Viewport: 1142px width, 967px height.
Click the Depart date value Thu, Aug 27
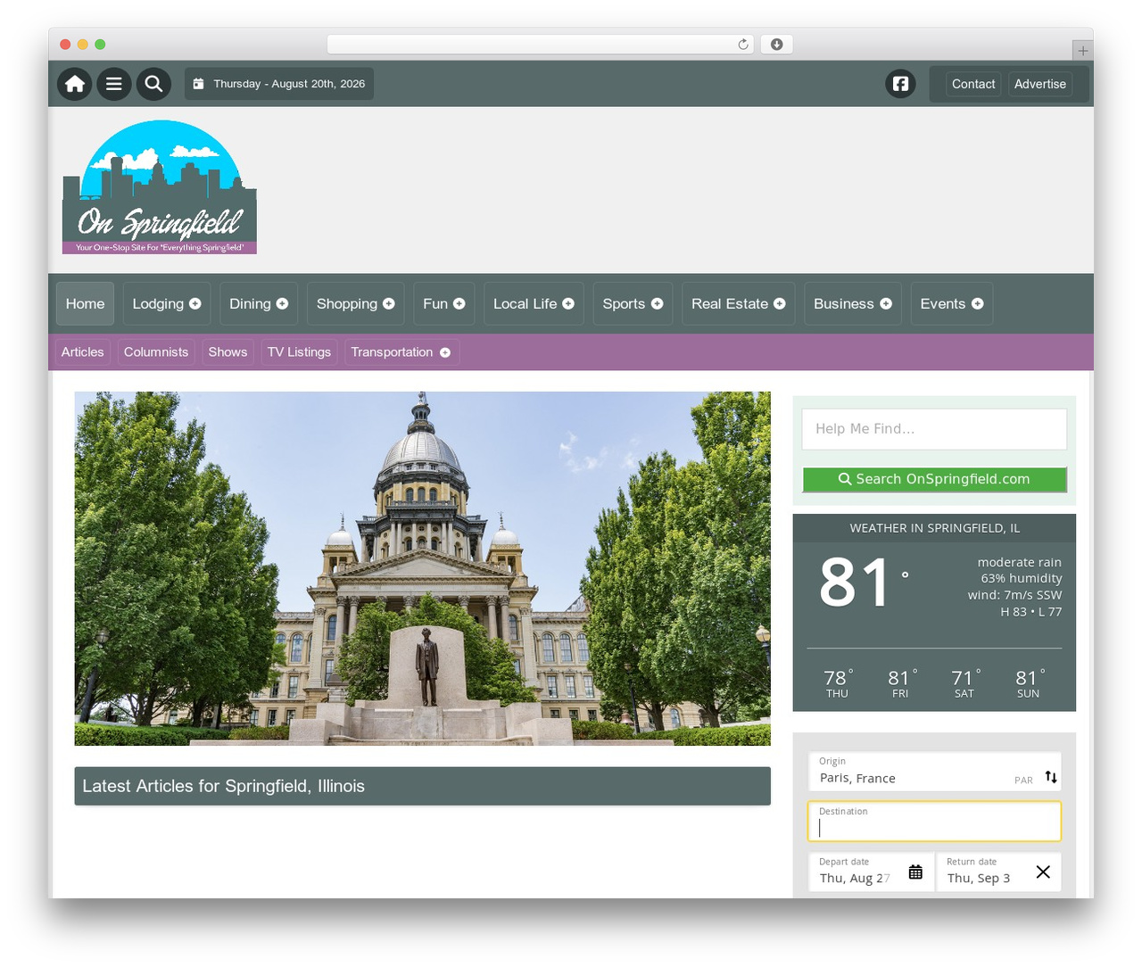coord(855,878)
